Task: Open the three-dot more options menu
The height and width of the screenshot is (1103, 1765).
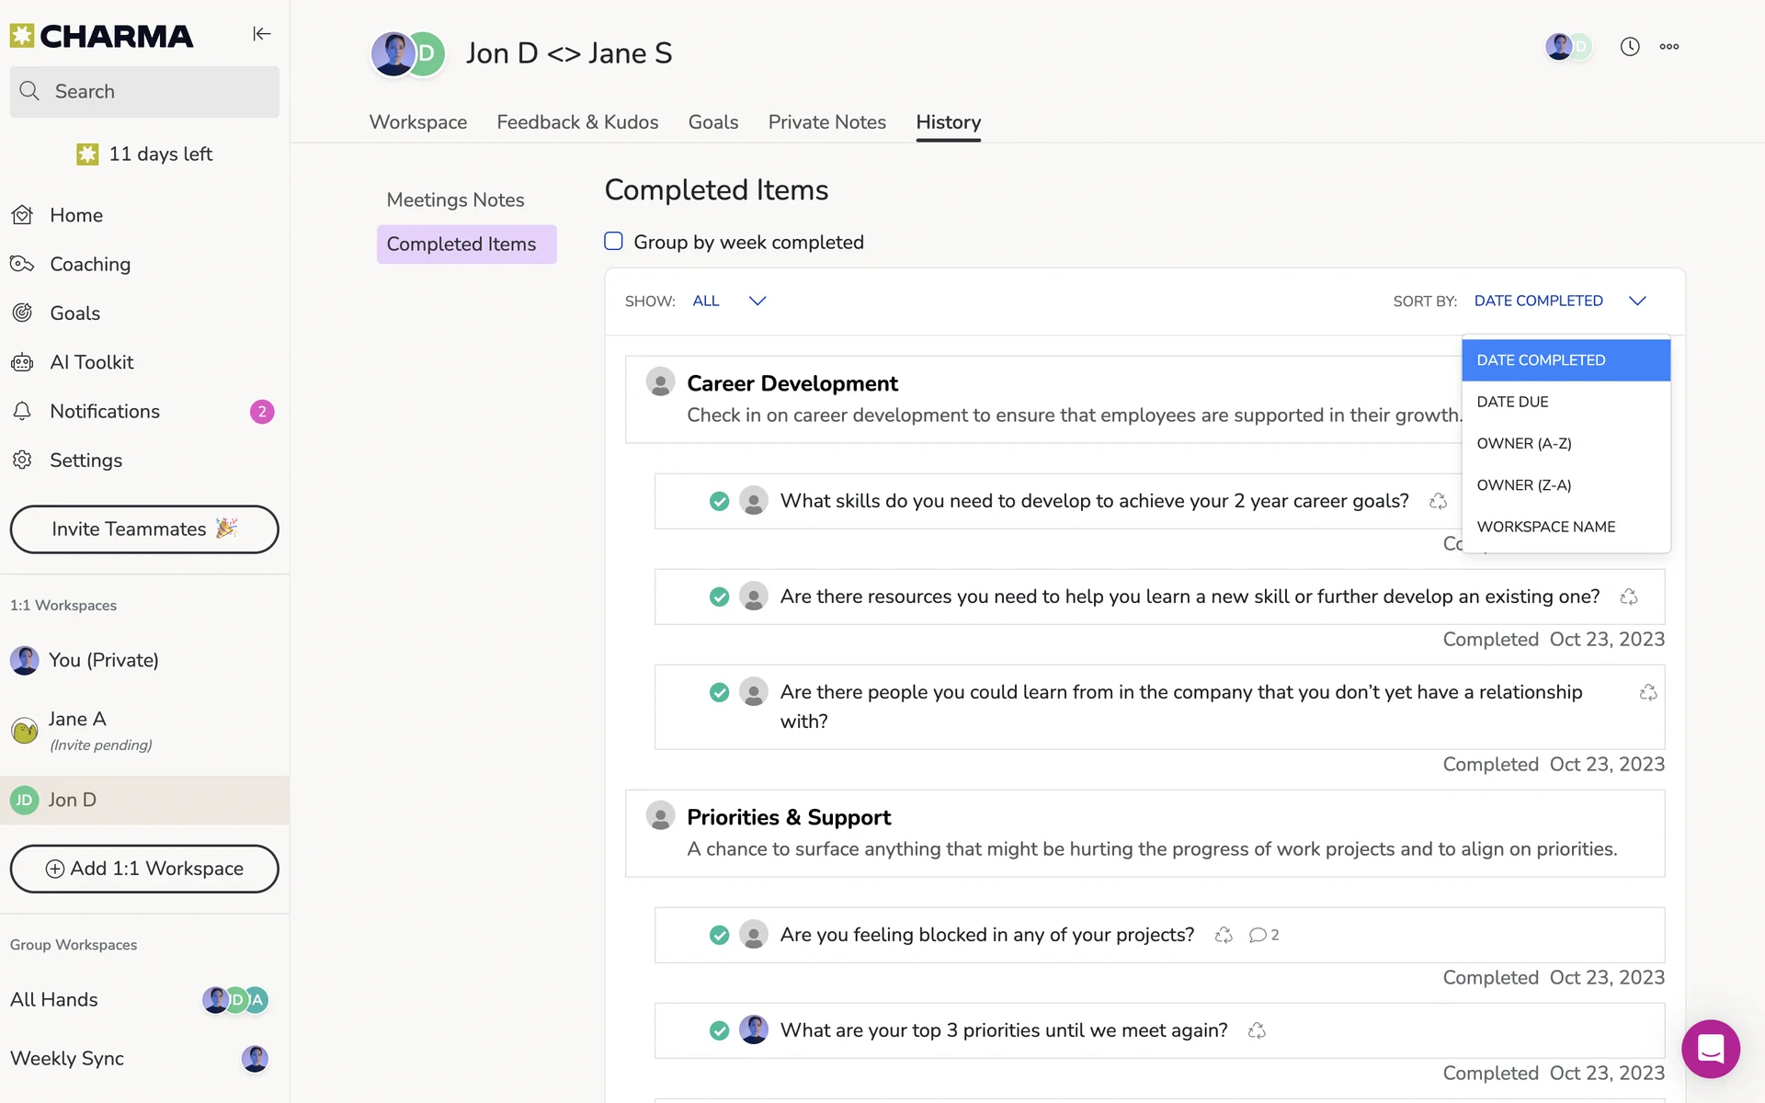Action: (1668, 47)
